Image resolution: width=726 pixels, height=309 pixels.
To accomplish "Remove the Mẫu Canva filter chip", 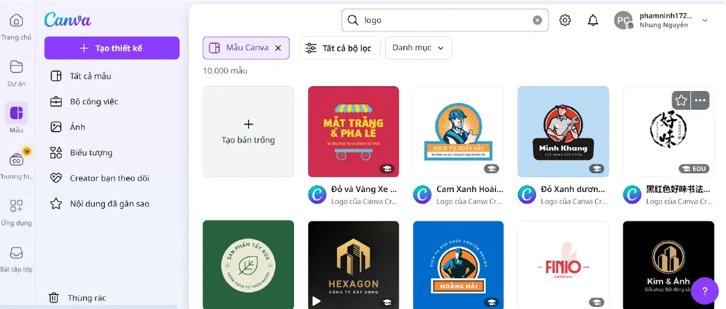I will (x=278, y=48).
